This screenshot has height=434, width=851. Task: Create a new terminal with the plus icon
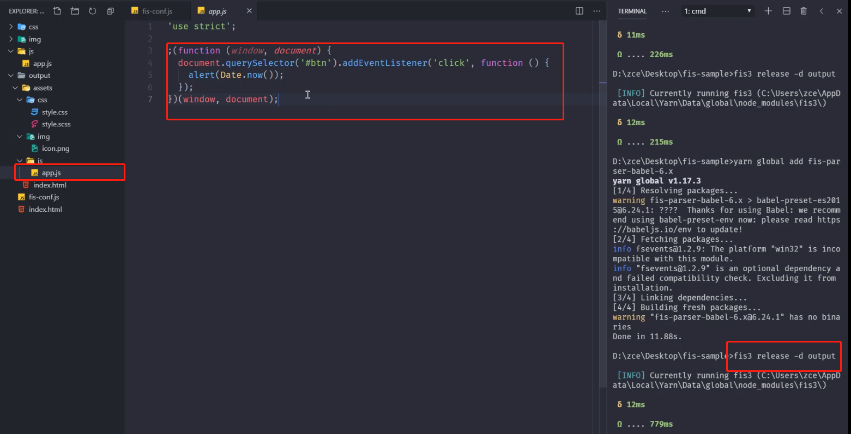point(768,11)
